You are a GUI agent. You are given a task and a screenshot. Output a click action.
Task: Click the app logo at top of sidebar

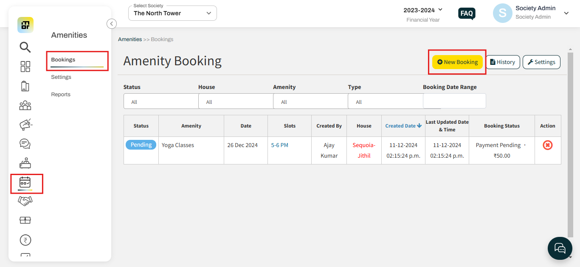coord(25,25)
